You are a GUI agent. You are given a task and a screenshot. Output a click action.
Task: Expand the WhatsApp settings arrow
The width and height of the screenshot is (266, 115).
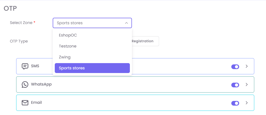(247, 84)
